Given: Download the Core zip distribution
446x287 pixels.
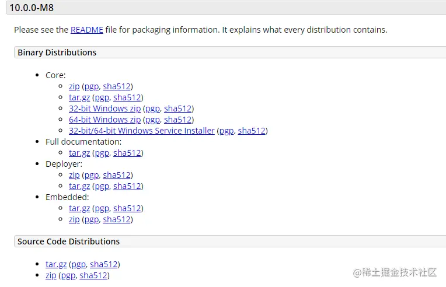Looking at the screenshot, I should [x=74, y=86].
